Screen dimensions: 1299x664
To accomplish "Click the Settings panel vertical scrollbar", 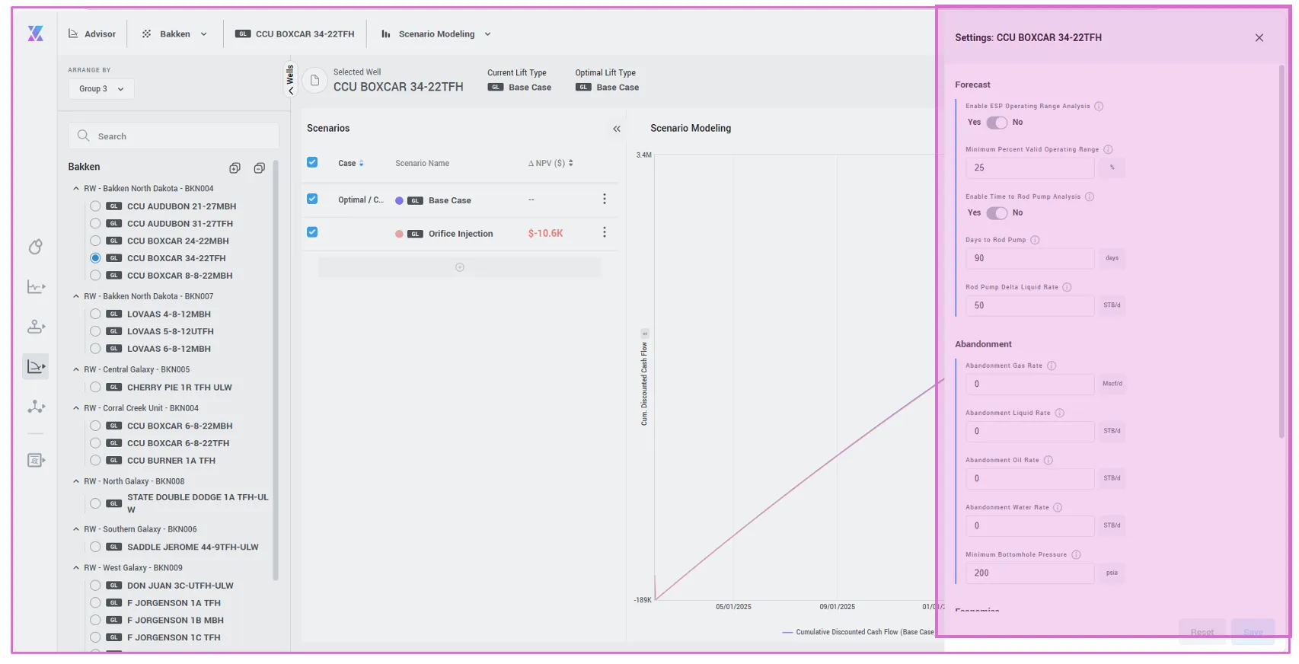I will pyautogui.click(x=1281, y=251).
